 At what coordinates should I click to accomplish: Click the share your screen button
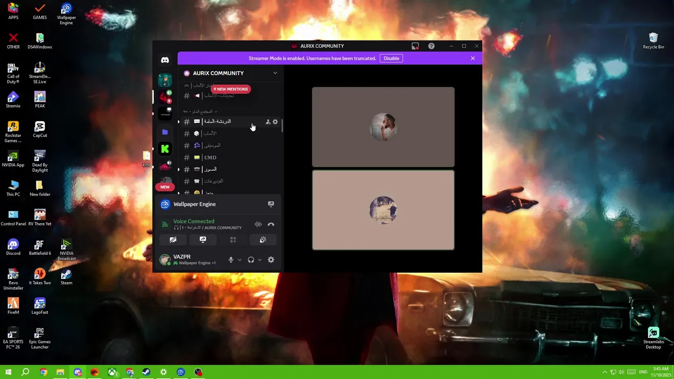point(203,240)
